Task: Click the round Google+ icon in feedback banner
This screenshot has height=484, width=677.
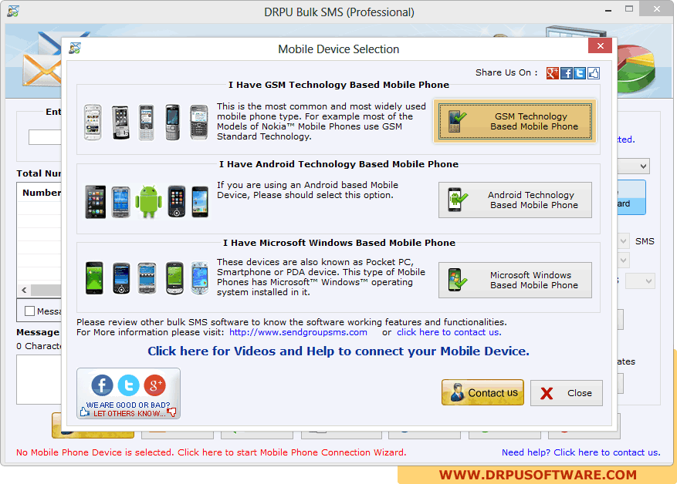Action: [x=155, y=385]
